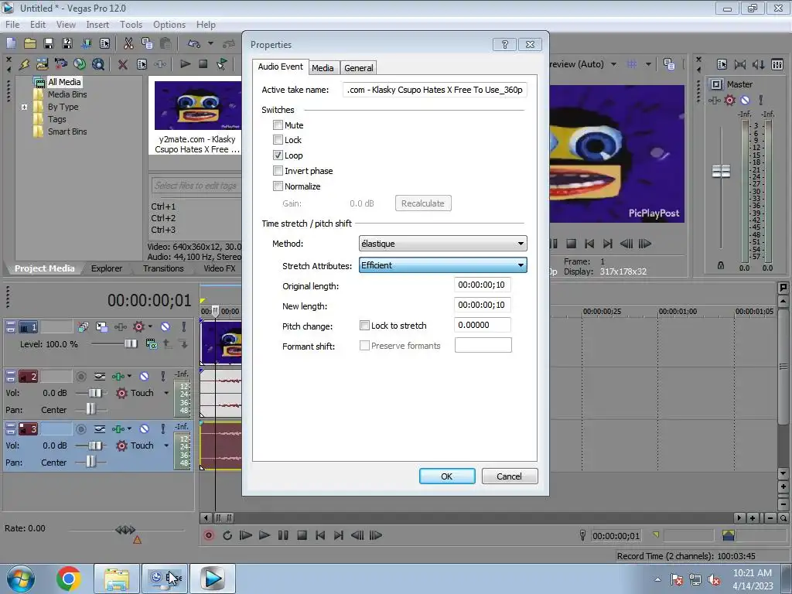Click the Record button in transport bar

[x=209, y=535]
